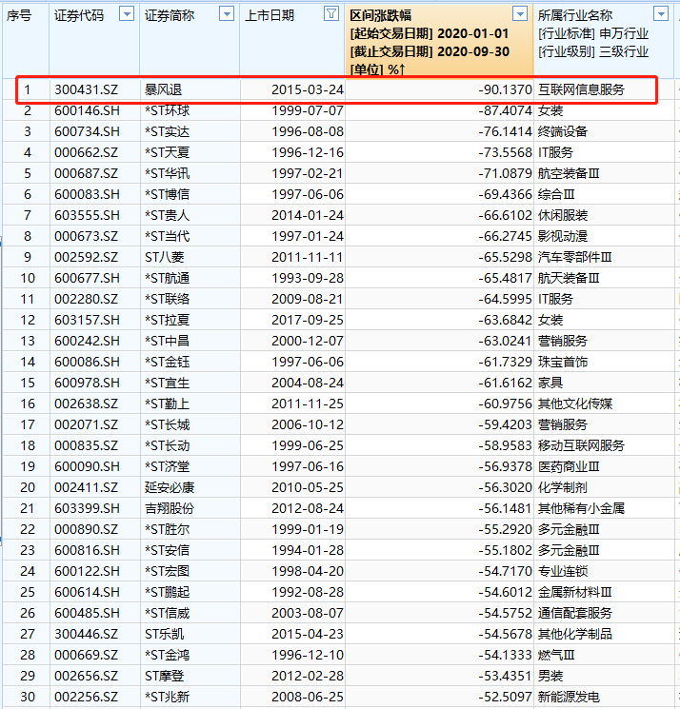Open the 所属行业名称 column dropdown
Screen dimensions: 680x709
662,14
